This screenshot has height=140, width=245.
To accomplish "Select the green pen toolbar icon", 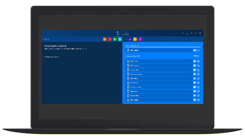I will pyautogui.click(x=115, y=39).
